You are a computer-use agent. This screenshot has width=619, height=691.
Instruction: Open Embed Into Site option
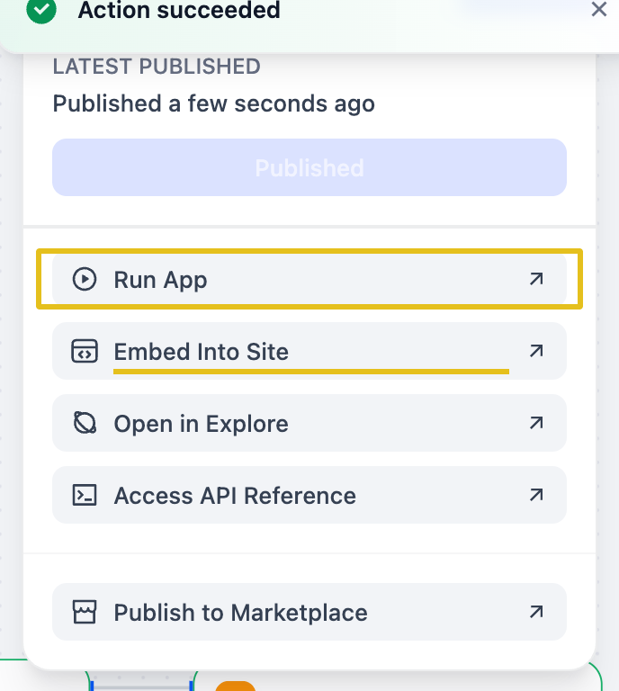click(x=309, y=351)
